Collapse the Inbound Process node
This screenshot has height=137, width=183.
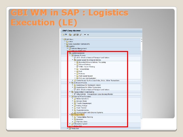pos(70,55)
